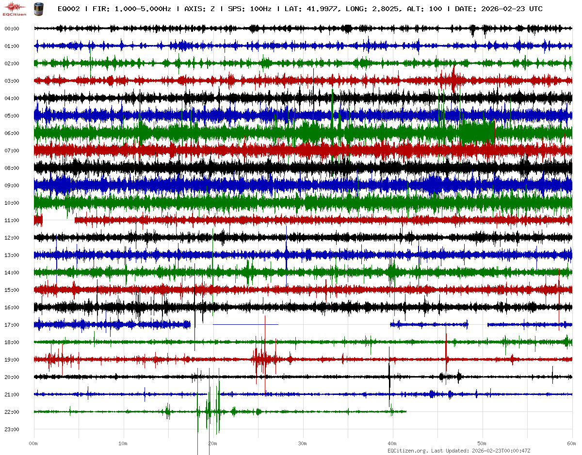Select the 17:00 hour label
Image resolution: width=582 pixels, height=455 pixels.
[x=12, y=325]
